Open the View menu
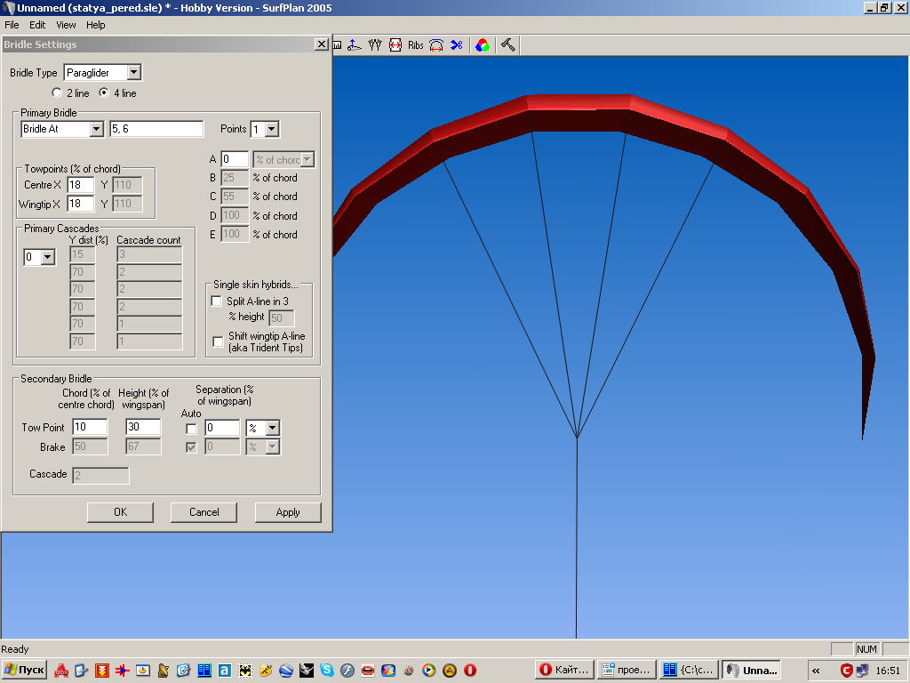The image size is (910, 683). pyautogui.click(x=66, y=25)
